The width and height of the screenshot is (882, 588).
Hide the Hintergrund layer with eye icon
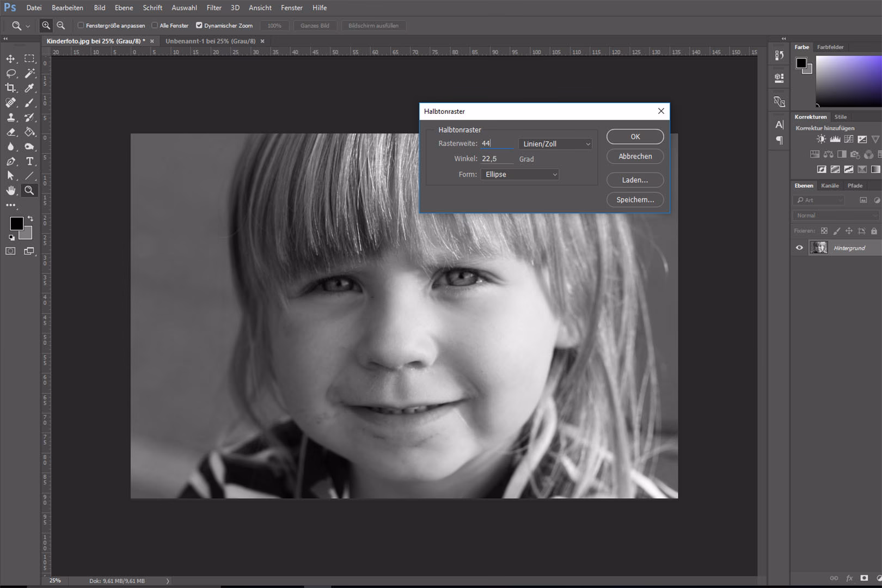[799, 248]
